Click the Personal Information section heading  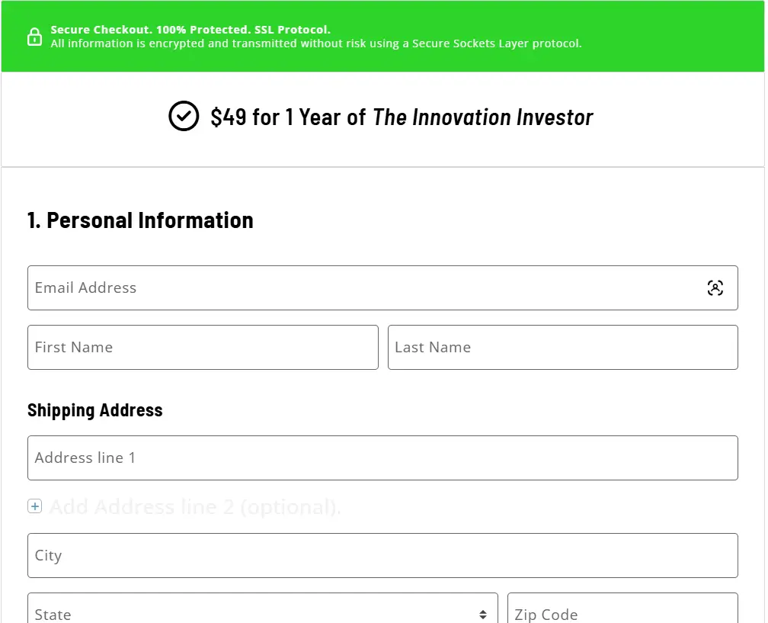click(x=139, y=220)
